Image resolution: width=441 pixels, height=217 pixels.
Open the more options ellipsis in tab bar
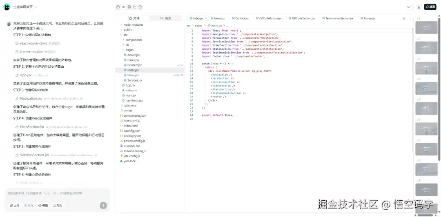click(410, 18)
